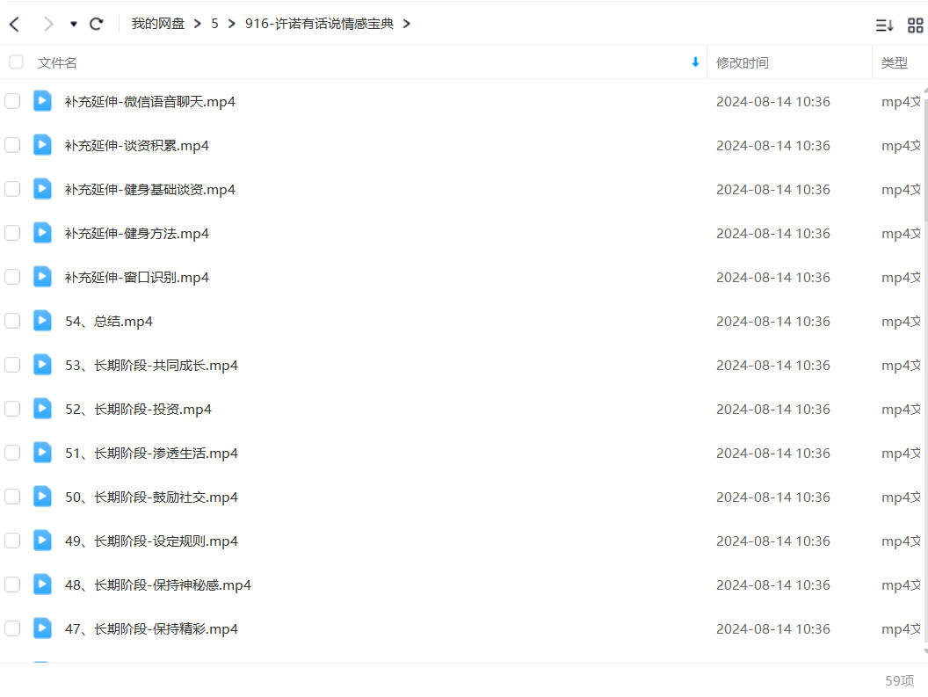
Task: Click modified time of 54、总结.mp4 row
Action: (x=773, y=322)
